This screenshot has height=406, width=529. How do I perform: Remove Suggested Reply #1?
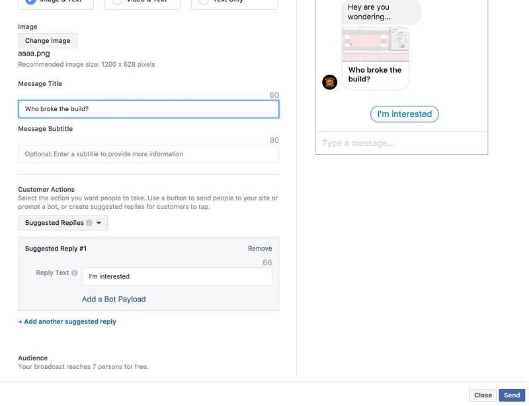pyautogui.click(x=260, y=249)
